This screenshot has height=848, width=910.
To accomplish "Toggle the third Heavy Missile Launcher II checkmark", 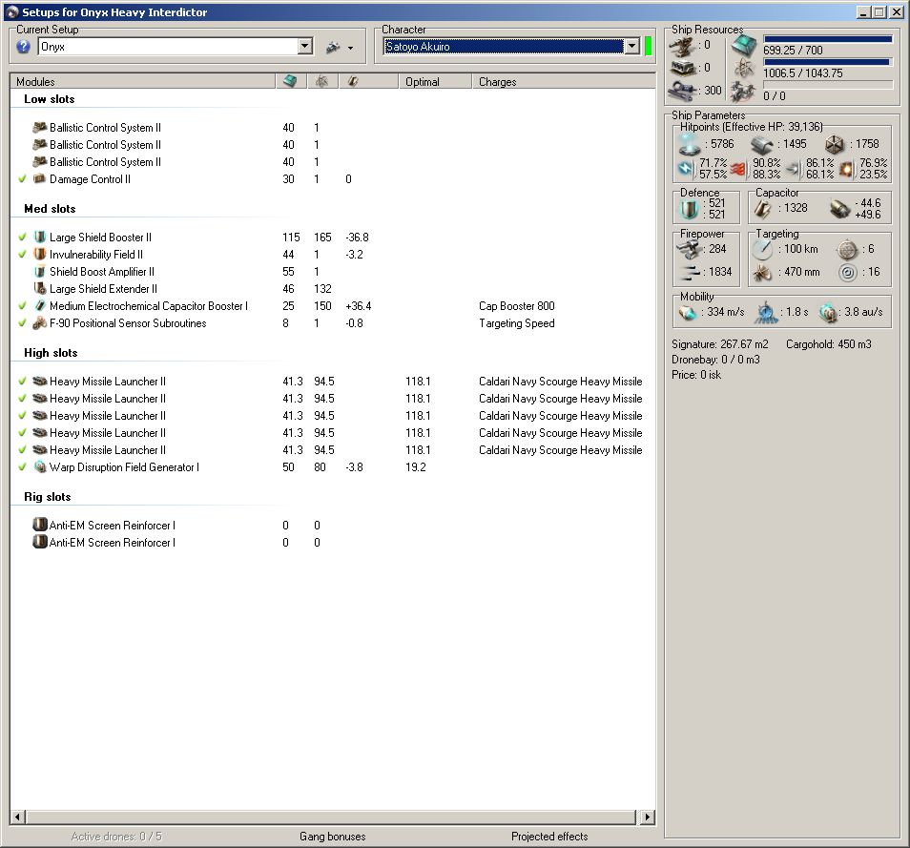I will point(22,416).
